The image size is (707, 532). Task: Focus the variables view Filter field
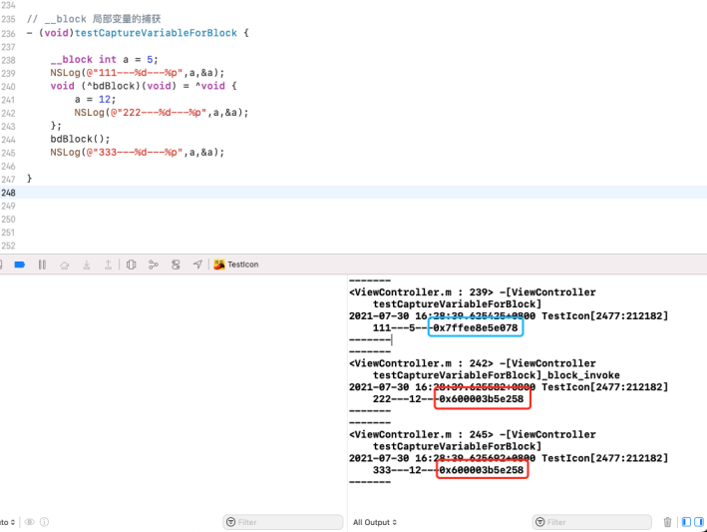(x=283, y=522)
